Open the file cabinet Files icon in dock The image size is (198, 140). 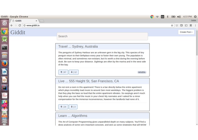coord(5,56)
